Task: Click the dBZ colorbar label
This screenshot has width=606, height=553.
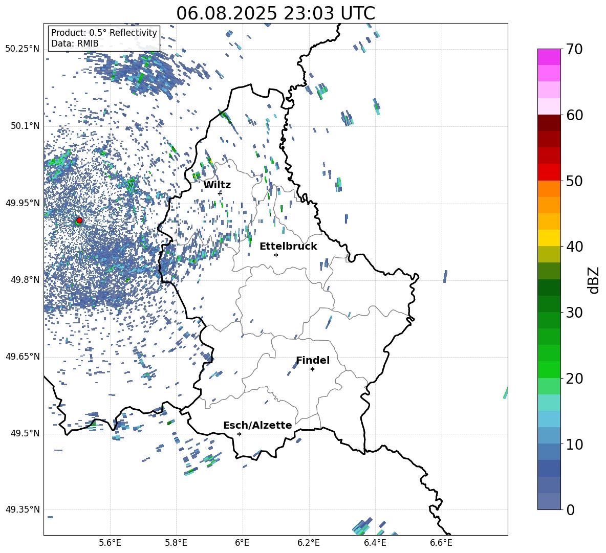Action: 594,280
